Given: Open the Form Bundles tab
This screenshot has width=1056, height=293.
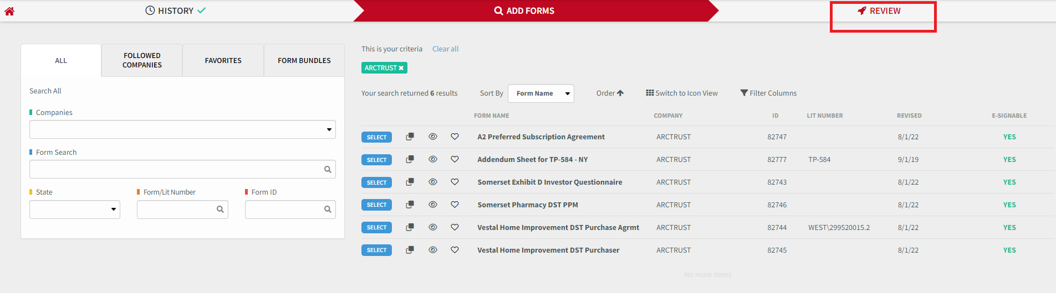Looking at the screenshot, I should 304,60.
